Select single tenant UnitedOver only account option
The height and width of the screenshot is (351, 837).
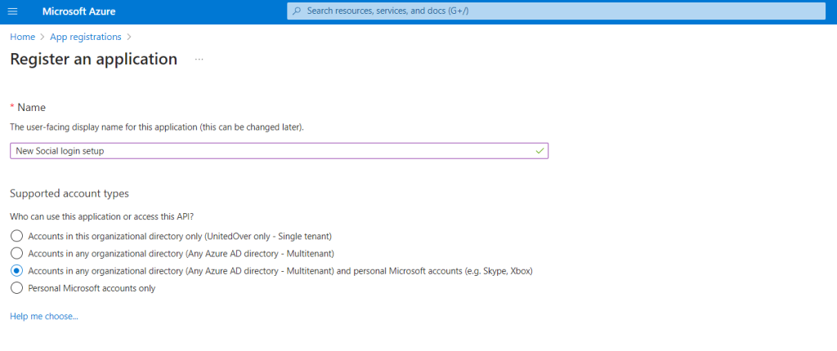coord(16,236)
